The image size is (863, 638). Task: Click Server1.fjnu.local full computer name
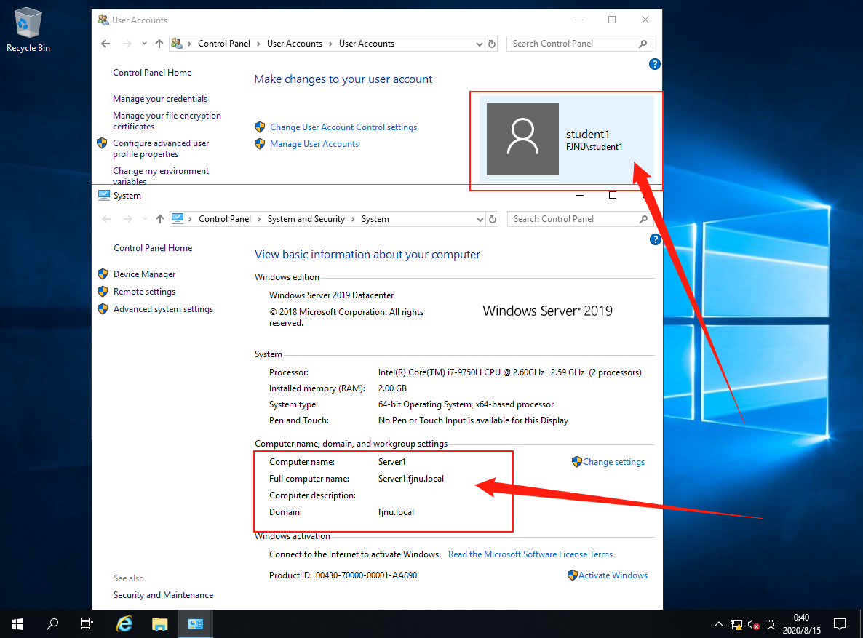point(410,479)
